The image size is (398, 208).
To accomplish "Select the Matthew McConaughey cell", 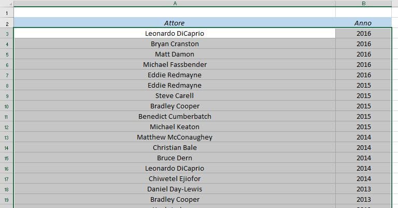I will pos(175,137).
